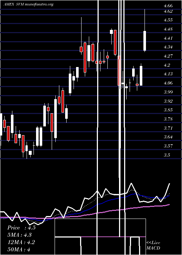
Task: Click the 3.85 price axis label
Action: [168, 110]
